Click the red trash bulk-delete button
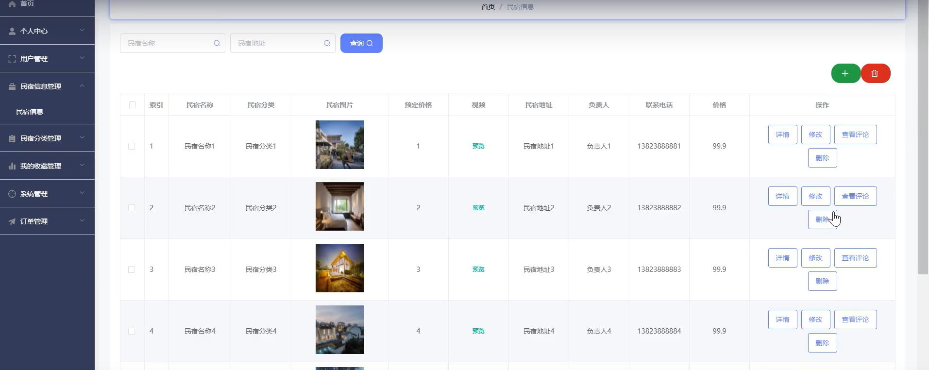Viewport: 929px width, 370px height. tap(875, 73)
